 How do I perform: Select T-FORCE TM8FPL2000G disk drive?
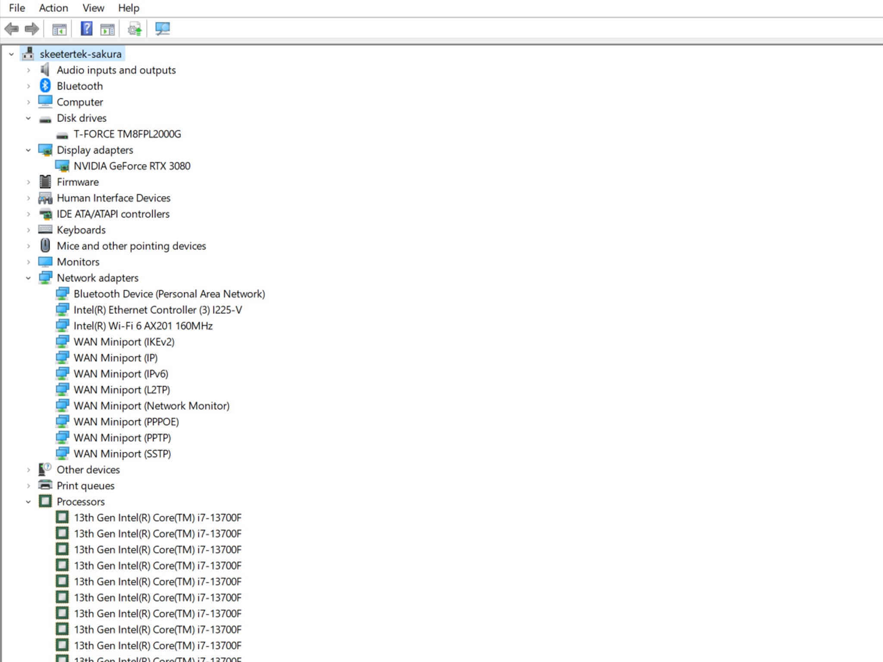(x=127, y=134)
